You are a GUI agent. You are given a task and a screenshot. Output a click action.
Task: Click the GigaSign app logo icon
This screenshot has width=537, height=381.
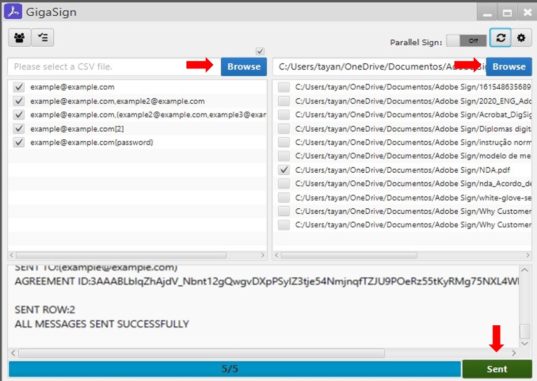click(13, 11)
